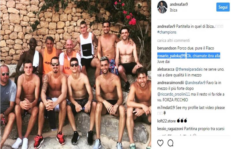Open the highlighted rosario_palokaj99 username
This screenshot has height=149, width=231.
[171, 56]
